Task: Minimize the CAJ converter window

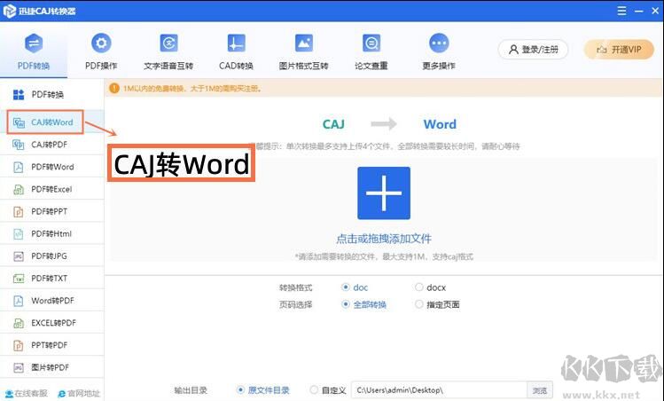Action: 639,11
